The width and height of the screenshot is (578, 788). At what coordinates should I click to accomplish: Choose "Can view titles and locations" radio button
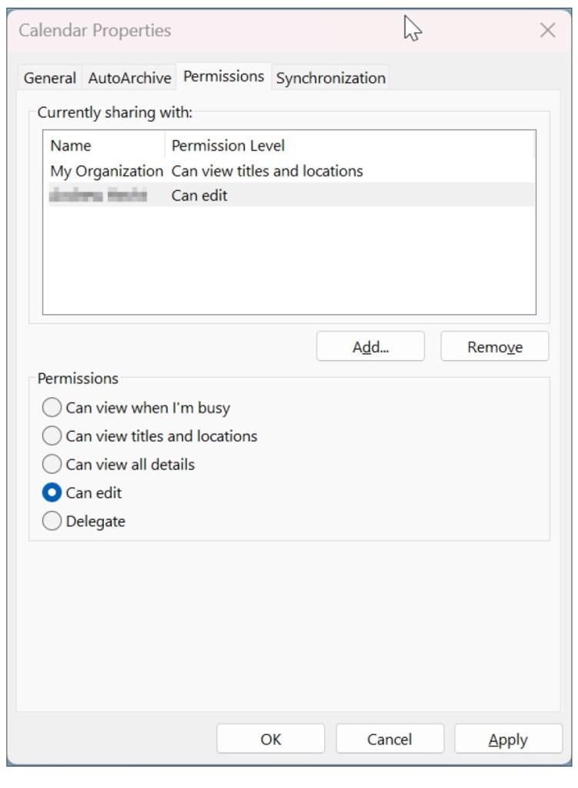(x=52, y=436)
